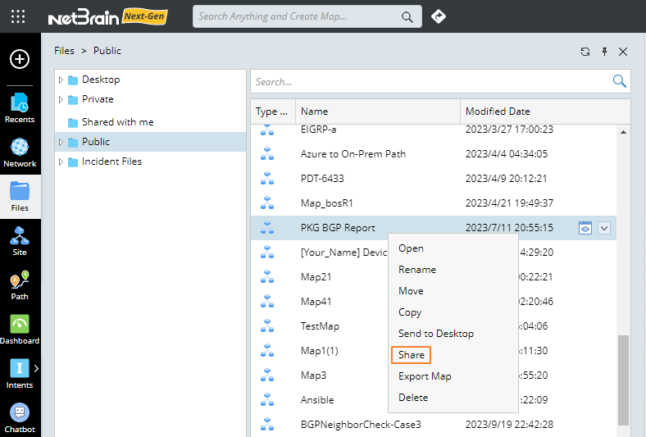Click the preview eye icon on PKG BGP Report
The width and height of the screenshot is (646, 437).
[585, 228]
